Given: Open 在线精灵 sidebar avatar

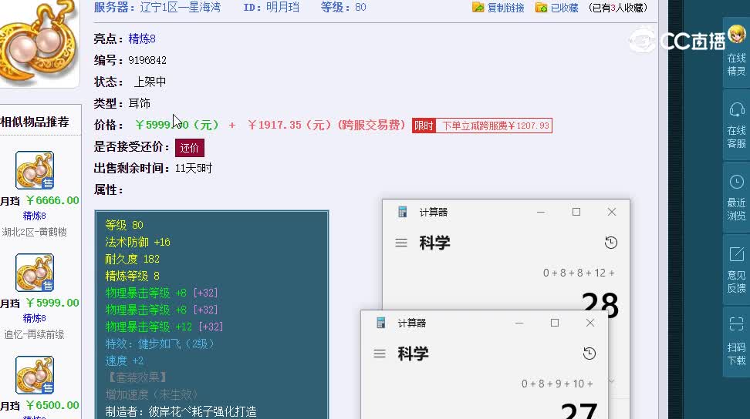Looking at the screenshot, I should 736,35.
